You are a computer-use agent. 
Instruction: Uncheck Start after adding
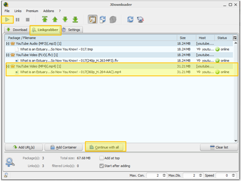(101, 166)
